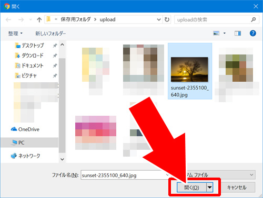Select the green and brown blurred thumbnail

pyautogui.click(x=236, y=68)
